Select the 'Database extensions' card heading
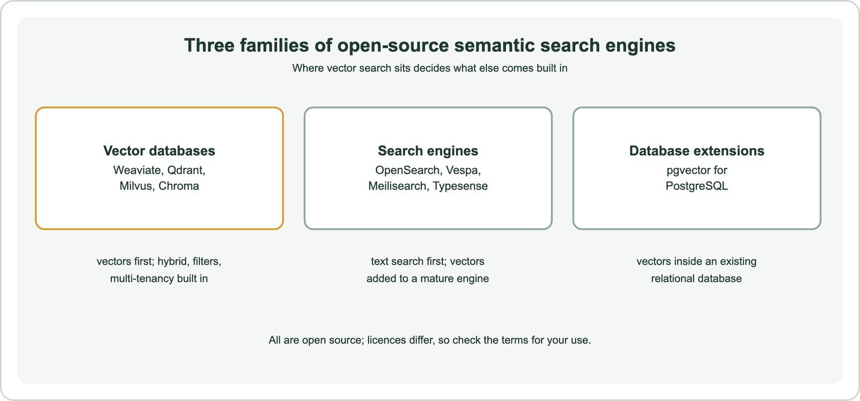Screen dimensions: 860x401 [697, 151]
